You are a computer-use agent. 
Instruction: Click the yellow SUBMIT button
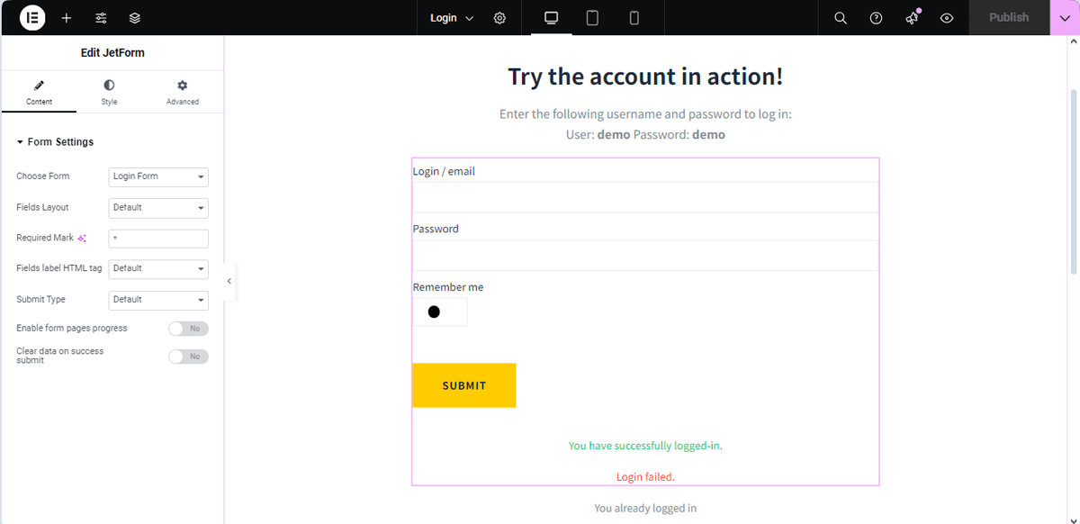pyautogui.click(x=463, y=384)
